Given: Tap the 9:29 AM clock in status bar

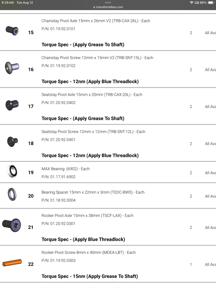Looking at the screenshot, I should (x=8, y=3).
